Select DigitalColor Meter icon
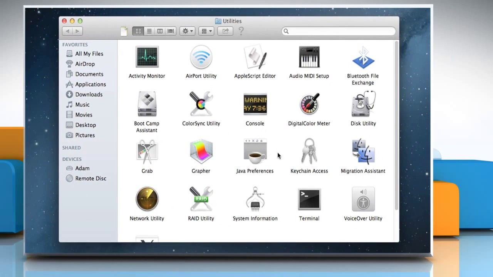The height and width of the screenshot is (277, 493). click(309, 105)
